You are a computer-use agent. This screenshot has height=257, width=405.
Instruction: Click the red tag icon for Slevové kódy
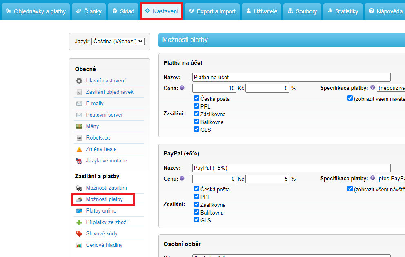(x=79, y=234)
